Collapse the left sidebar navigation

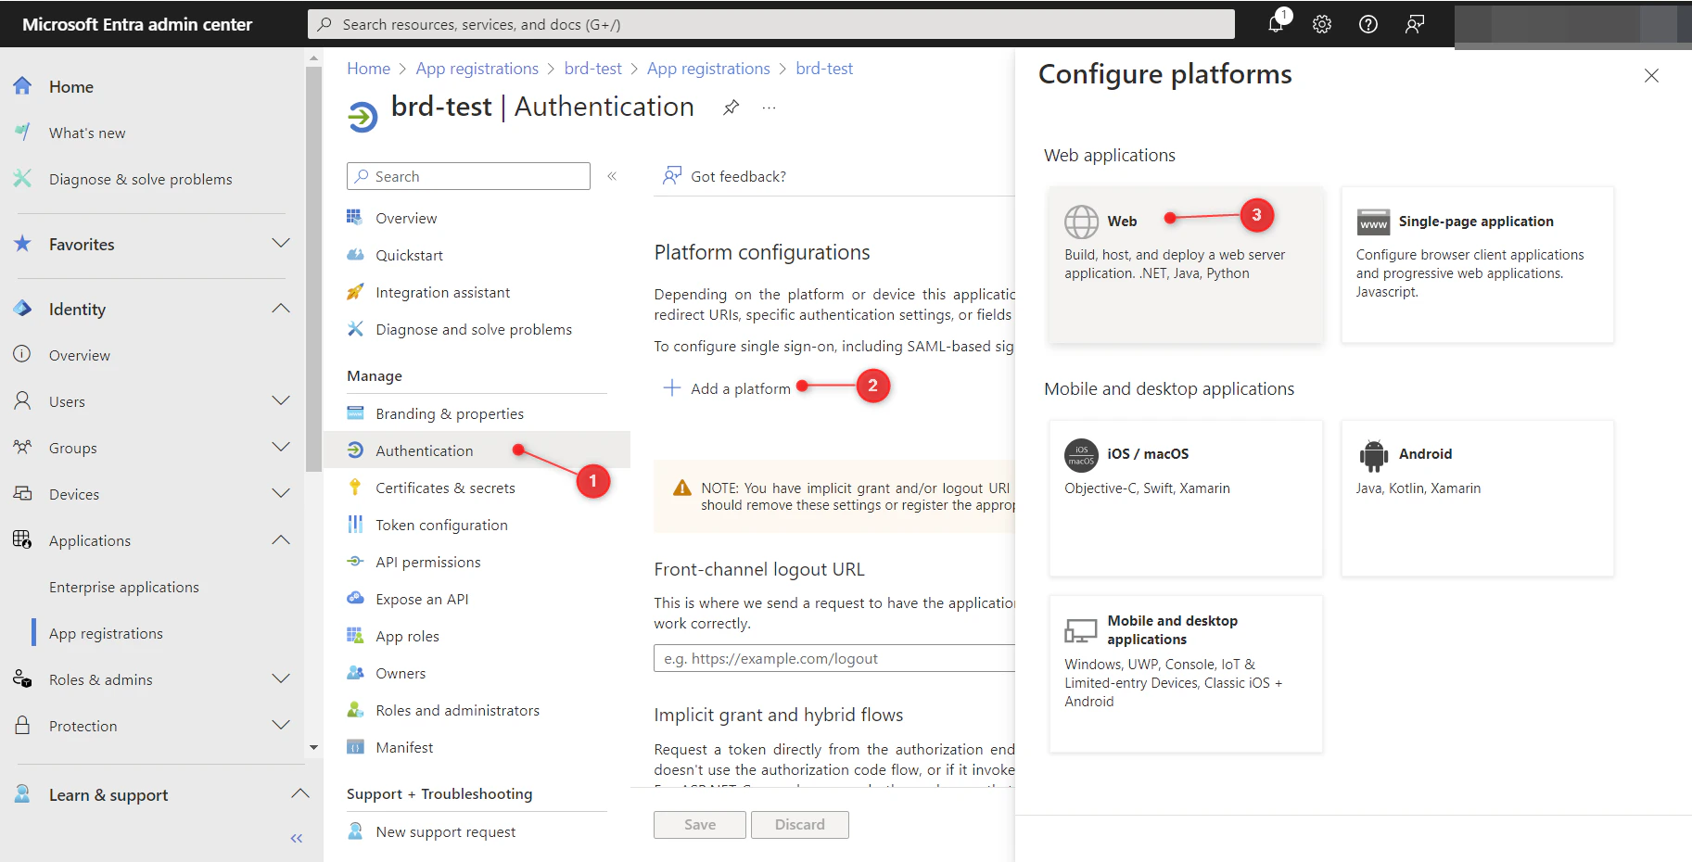[297, 839]
